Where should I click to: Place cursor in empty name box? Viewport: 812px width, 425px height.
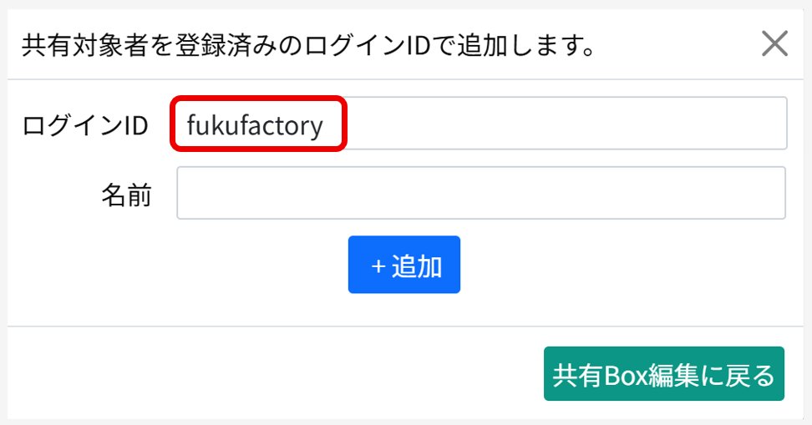click(x=480, y=193)
